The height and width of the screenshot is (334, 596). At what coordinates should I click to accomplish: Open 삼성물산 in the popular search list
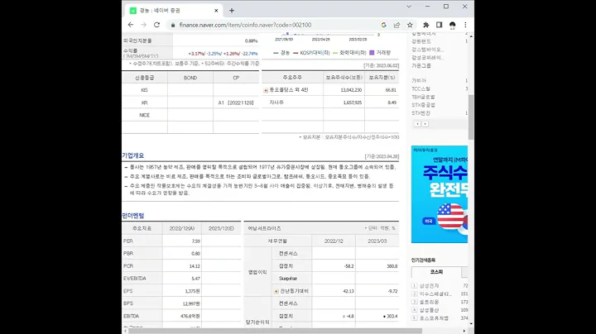click(429, 310)
